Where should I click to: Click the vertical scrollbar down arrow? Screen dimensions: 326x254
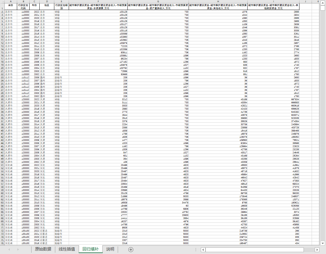323,243
